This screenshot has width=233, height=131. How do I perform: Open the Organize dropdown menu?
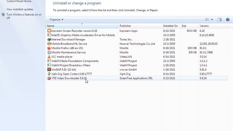coord(56,19)
